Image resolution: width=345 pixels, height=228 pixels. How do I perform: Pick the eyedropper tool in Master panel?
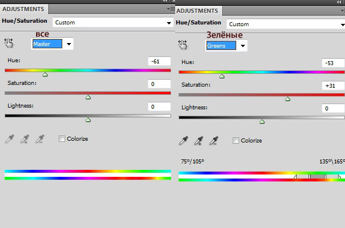9,139
